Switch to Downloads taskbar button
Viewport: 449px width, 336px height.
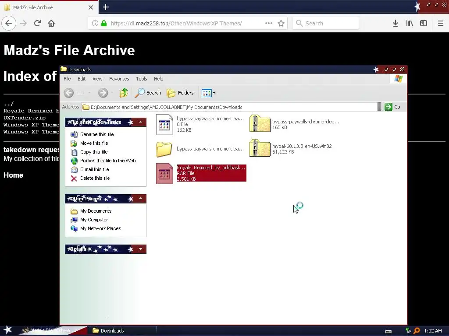[122, 331]
